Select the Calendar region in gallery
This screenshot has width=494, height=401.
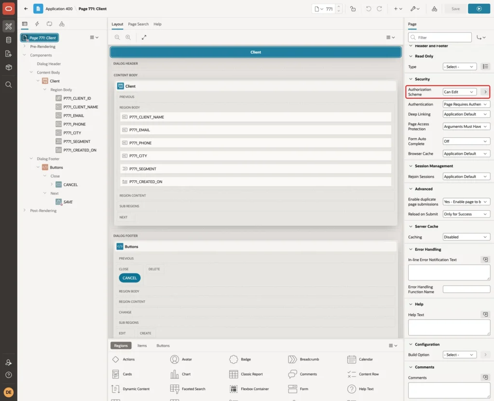tap(360, 359)
